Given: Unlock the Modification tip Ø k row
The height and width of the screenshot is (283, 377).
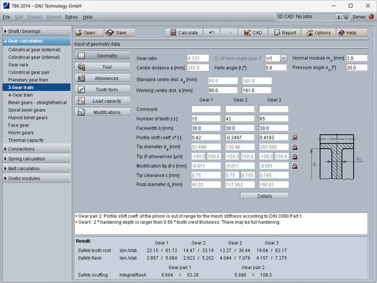Looking at the screenshot, I should coord(295,166).
